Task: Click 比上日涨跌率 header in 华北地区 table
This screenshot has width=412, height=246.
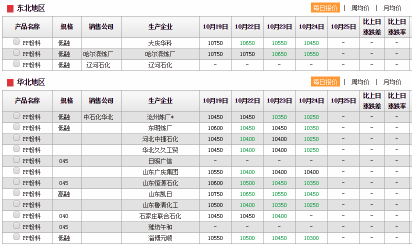Action: [x=397, y=101]
